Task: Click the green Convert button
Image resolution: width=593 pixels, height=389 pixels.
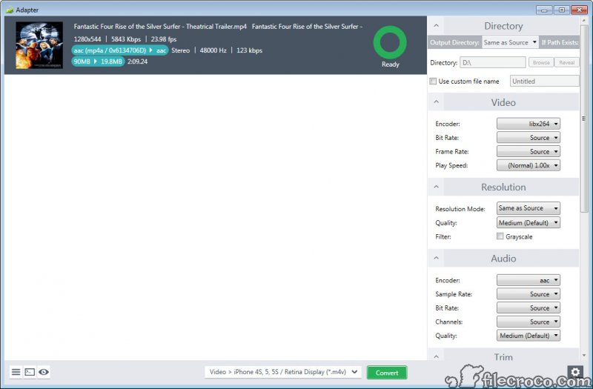Action: [x=387, y=373]
